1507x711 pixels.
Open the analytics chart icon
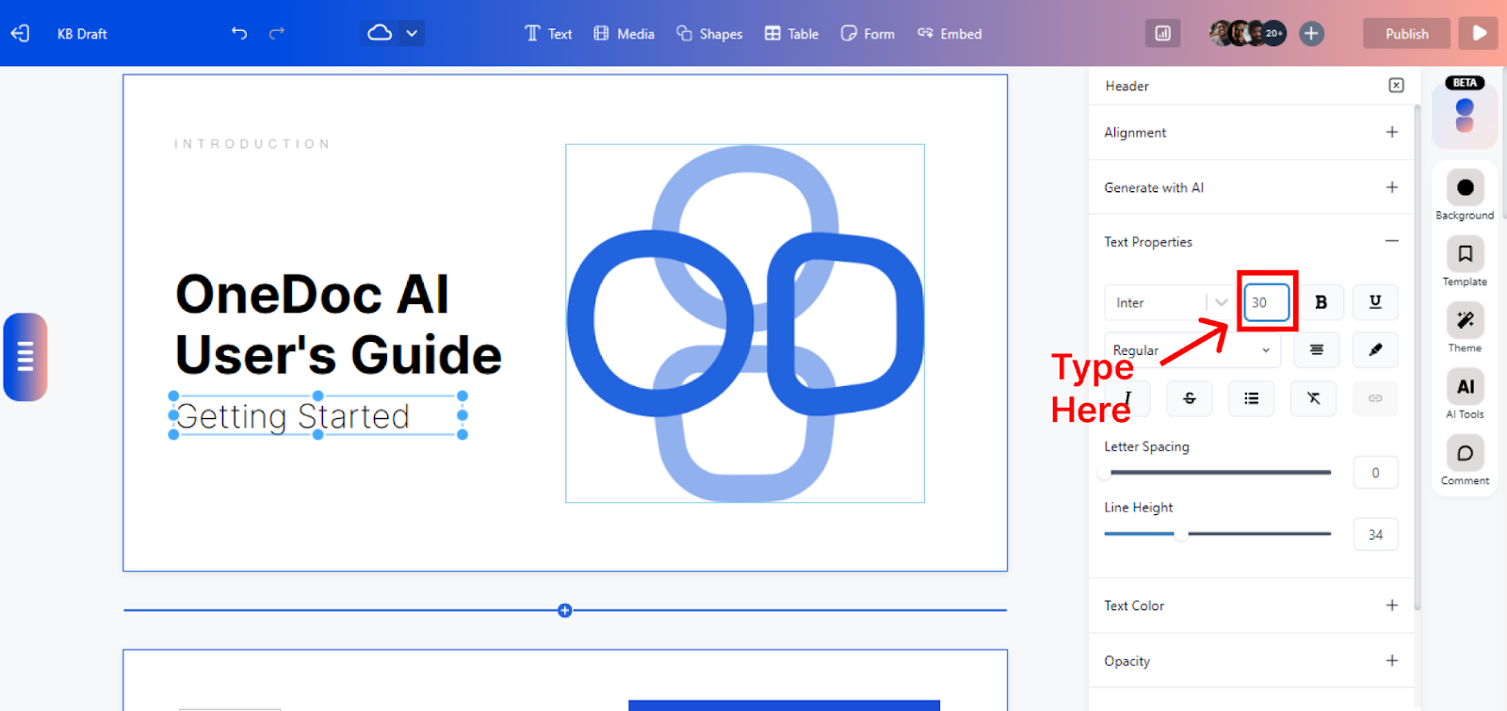(x=1163, y=33)
